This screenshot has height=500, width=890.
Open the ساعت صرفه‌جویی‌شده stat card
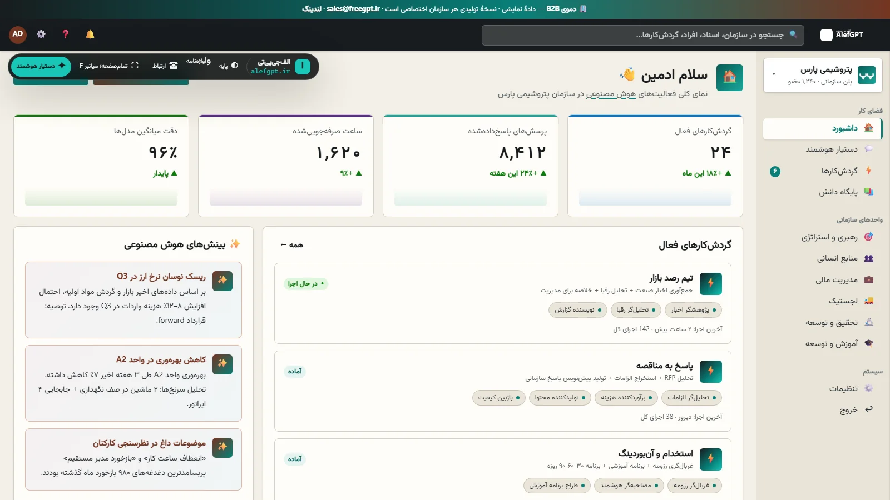point(286,166)
